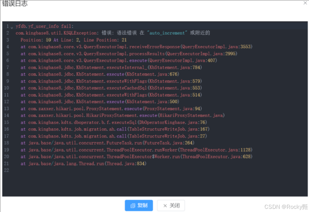The width and height of the screenshot is (309, 212).
Task: Click the auto_increment quoted string
Action: pyautogui.click(x=167, y=33)
